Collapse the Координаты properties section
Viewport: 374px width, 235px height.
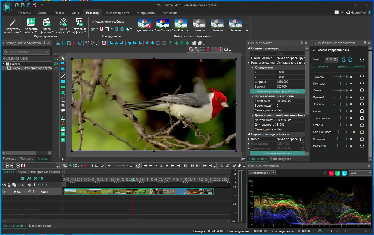click(x=253, y=67)
